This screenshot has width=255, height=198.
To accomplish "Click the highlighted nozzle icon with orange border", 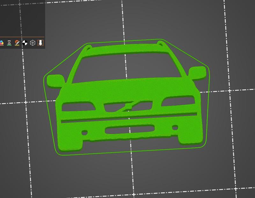I will pos(40,43).
